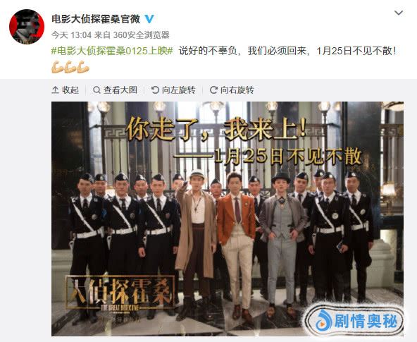
Task: Click the magnifier icon for 查看大图
Action: (97, 90)
